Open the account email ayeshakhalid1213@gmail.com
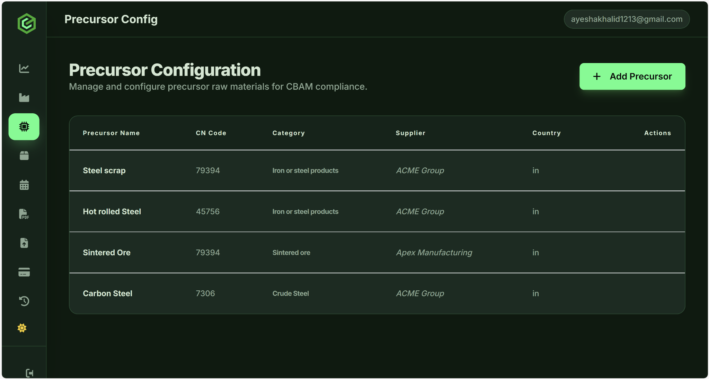Image resolution: width=709 pixels, height=379 pixels. pyautogui.click(x=626, y=19)
